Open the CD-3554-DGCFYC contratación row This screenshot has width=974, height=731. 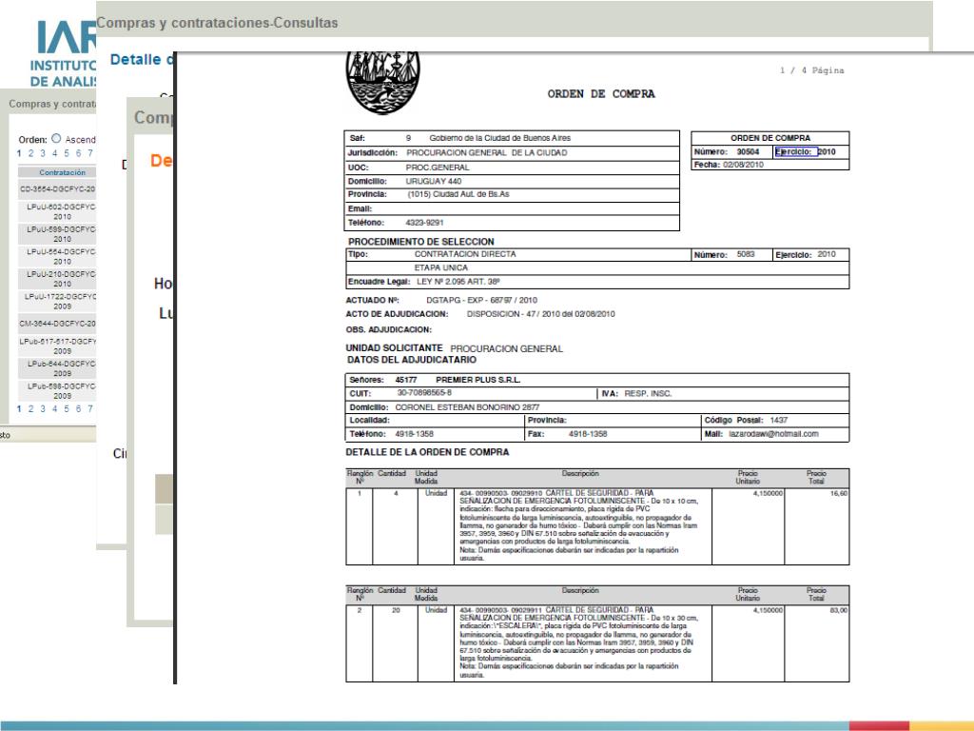[x=57, y=189]
